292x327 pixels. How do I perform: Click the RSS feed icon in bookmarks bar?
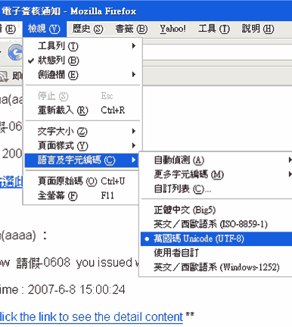click(x=4, y=76)
